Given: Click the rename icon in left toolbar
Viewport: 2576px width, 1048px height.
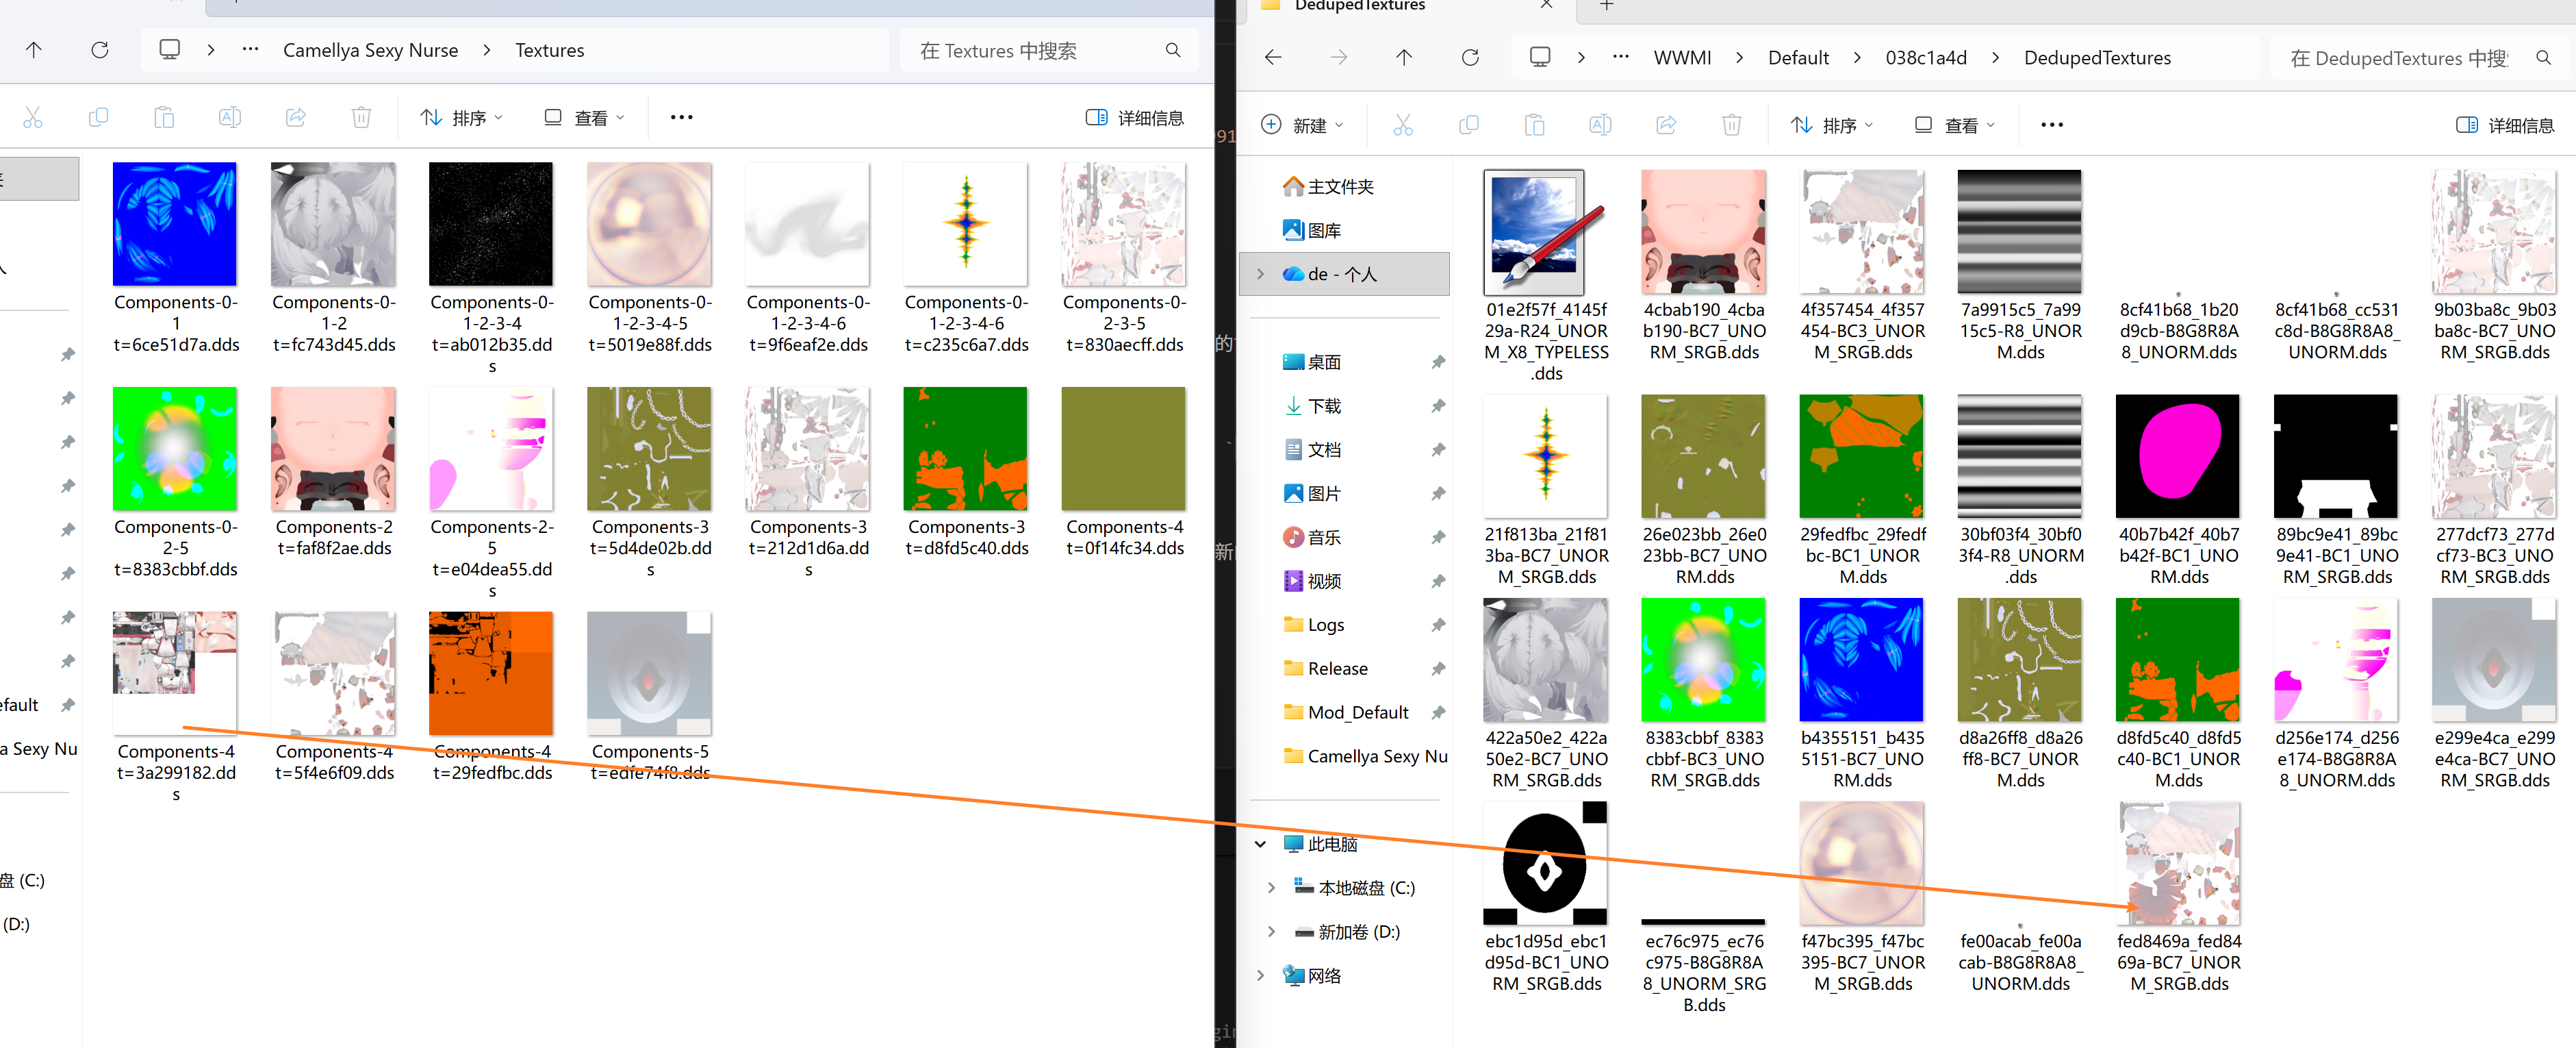Looking at the screenshot, I should click(229, 118).
